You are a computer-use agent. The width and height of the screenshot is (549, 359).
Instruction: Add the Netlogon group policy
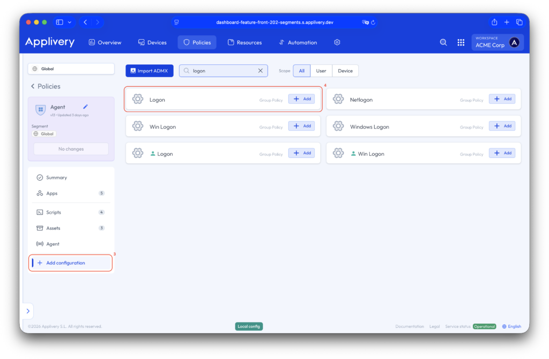502,99
